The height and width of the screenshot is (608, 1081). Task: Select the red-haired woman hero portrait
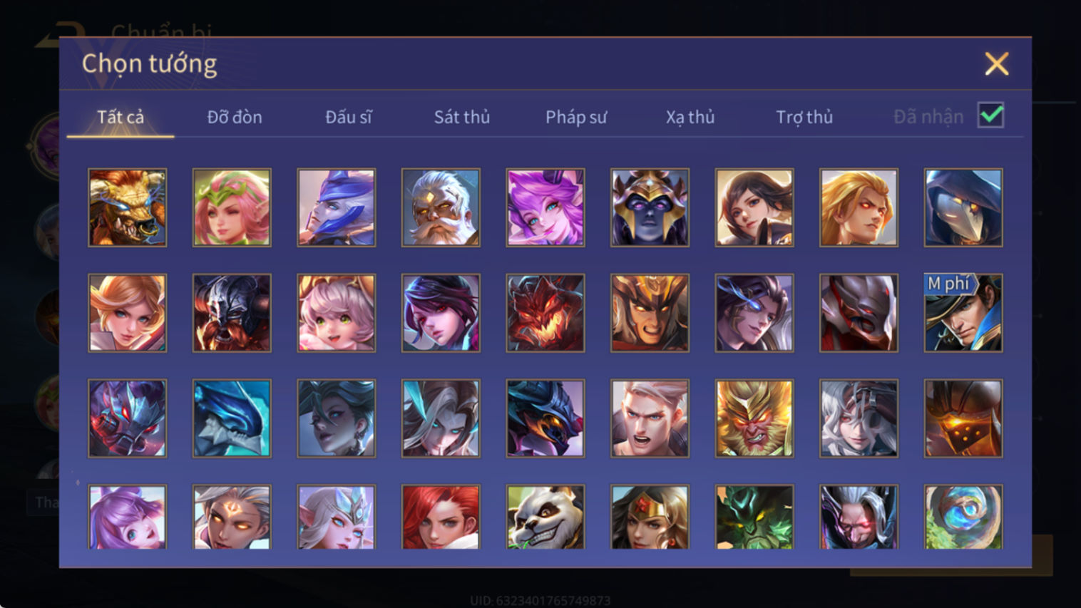(x=441, y=517)
